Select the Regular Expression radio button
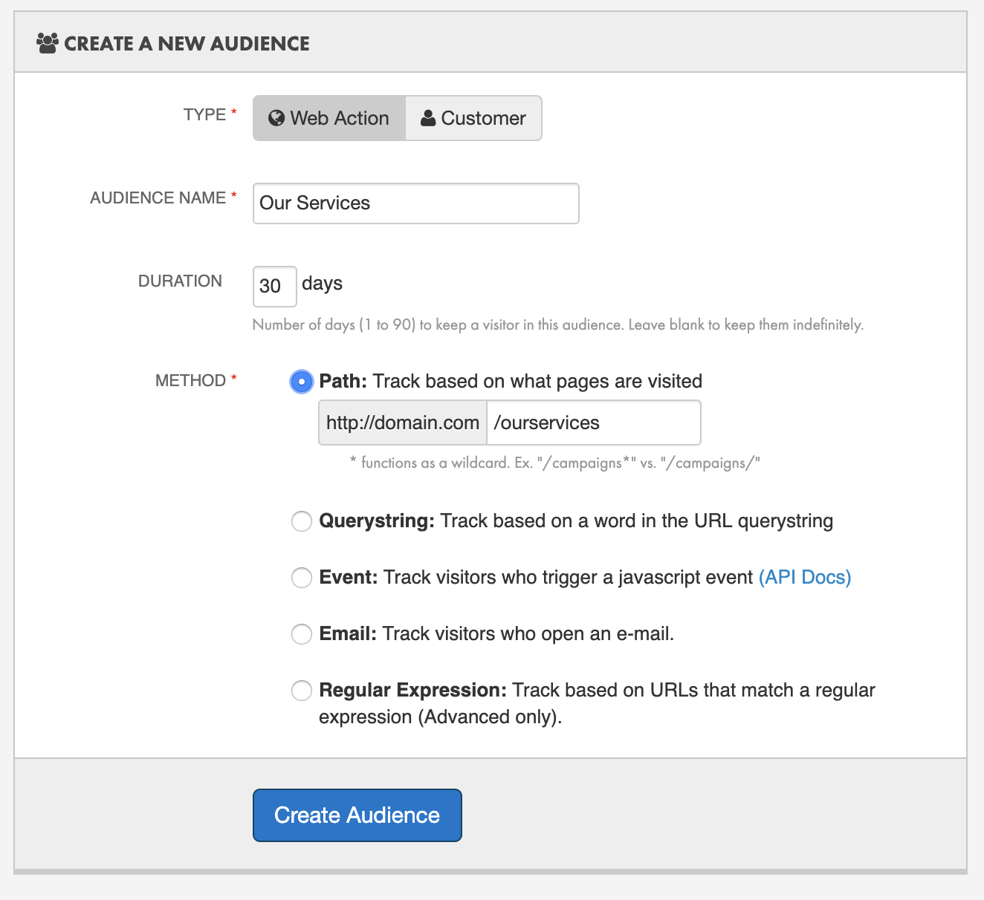 [x=301, y=691]
